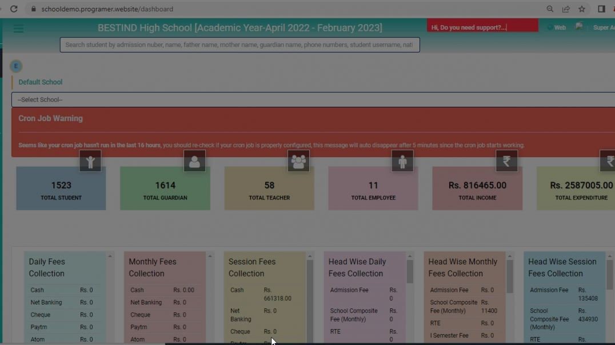Open the BESTIND High School dashboard title
The image size is (615, 345).
click(240, 27)
